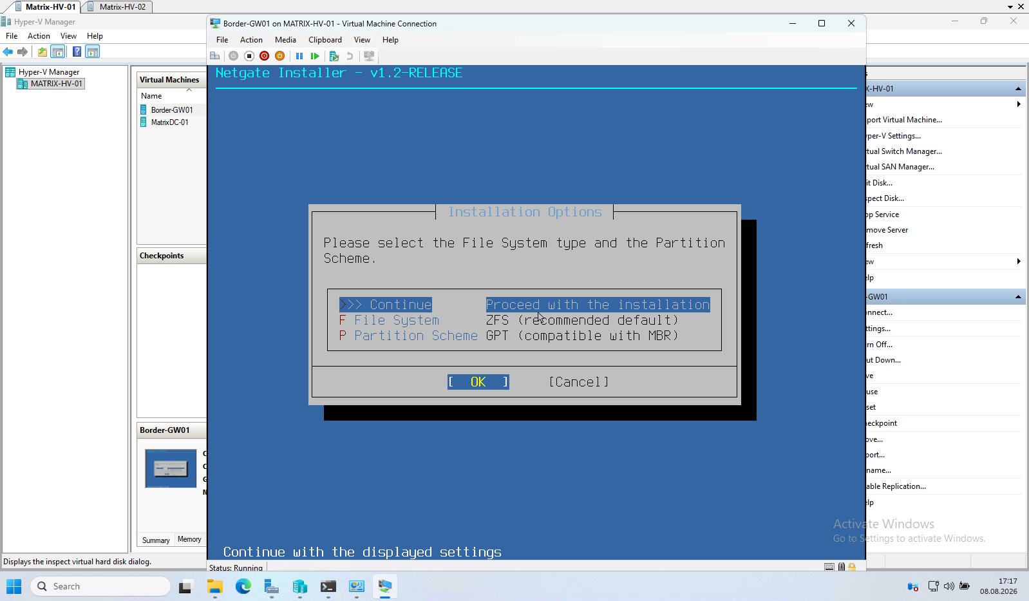Click the Enhanced Session toolbar icon
The height and width of the screenshot is (601, 1029).
369,56
